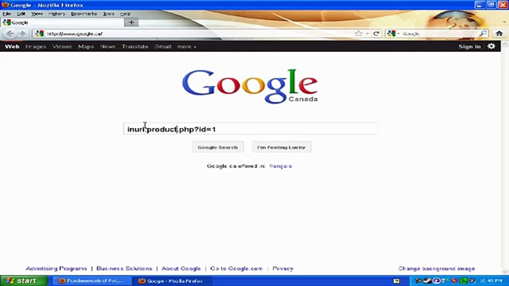Click Change background image link

tap(437, 269)
